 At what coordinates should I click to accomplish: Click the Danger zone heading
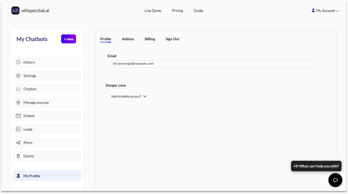116,85
